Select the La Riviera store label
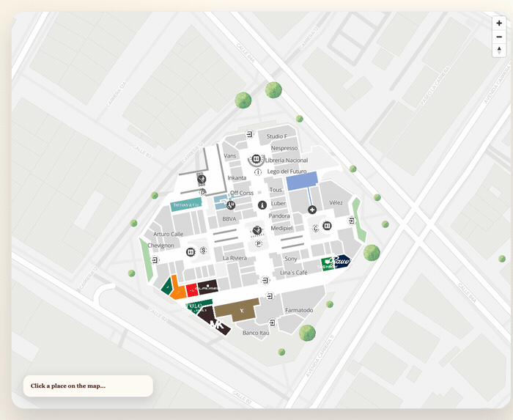 tap(235, 258)
